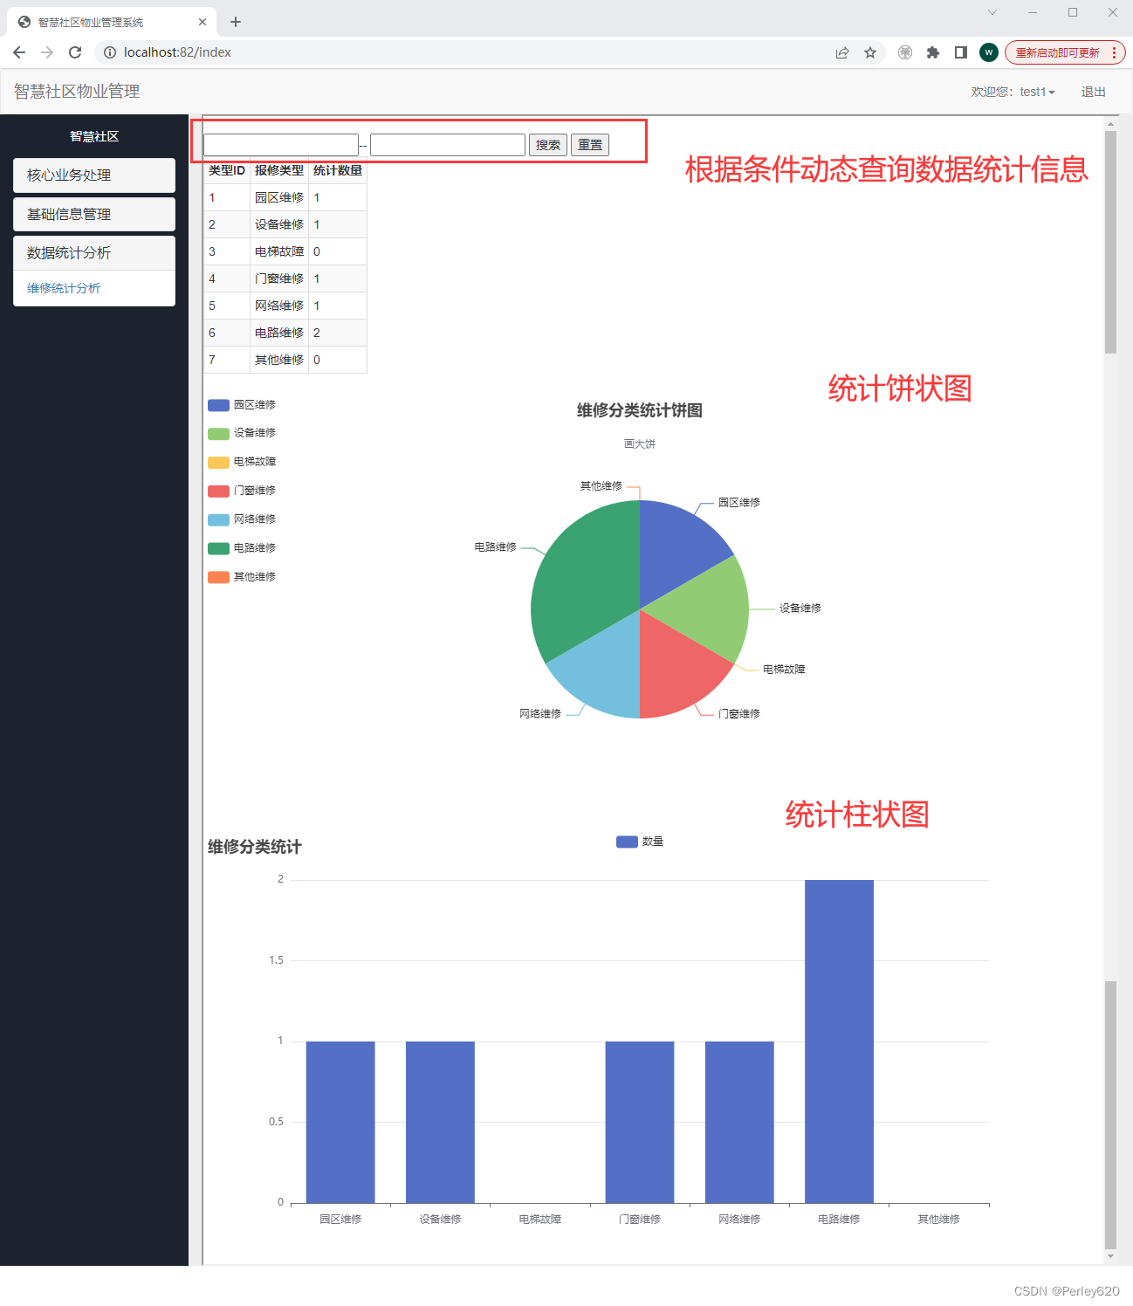Bookmark this page with the star icon
This screenshot has width=1133, height=1306.
[x=870, y=52]
